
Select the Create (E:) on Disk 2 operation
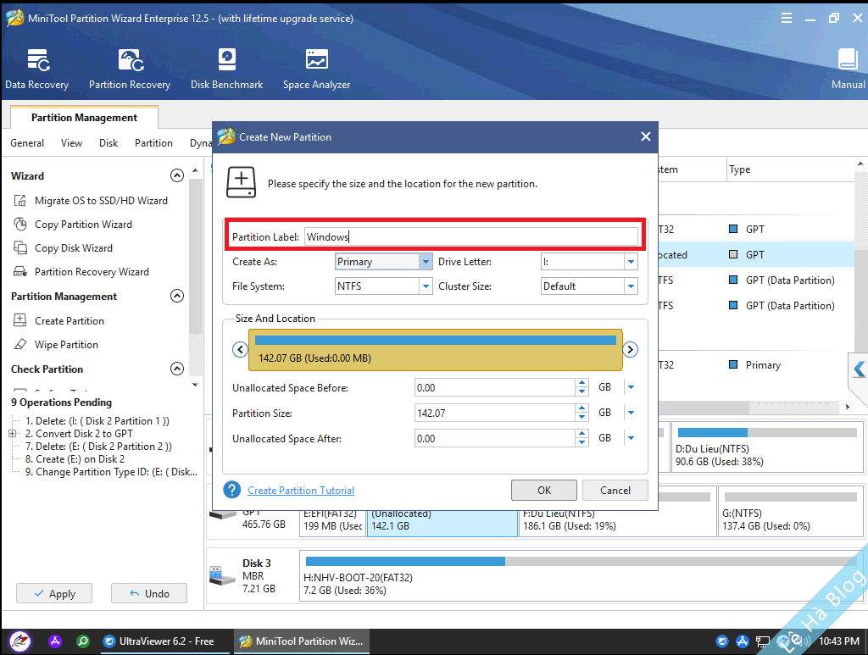click(x=75, y=459)
